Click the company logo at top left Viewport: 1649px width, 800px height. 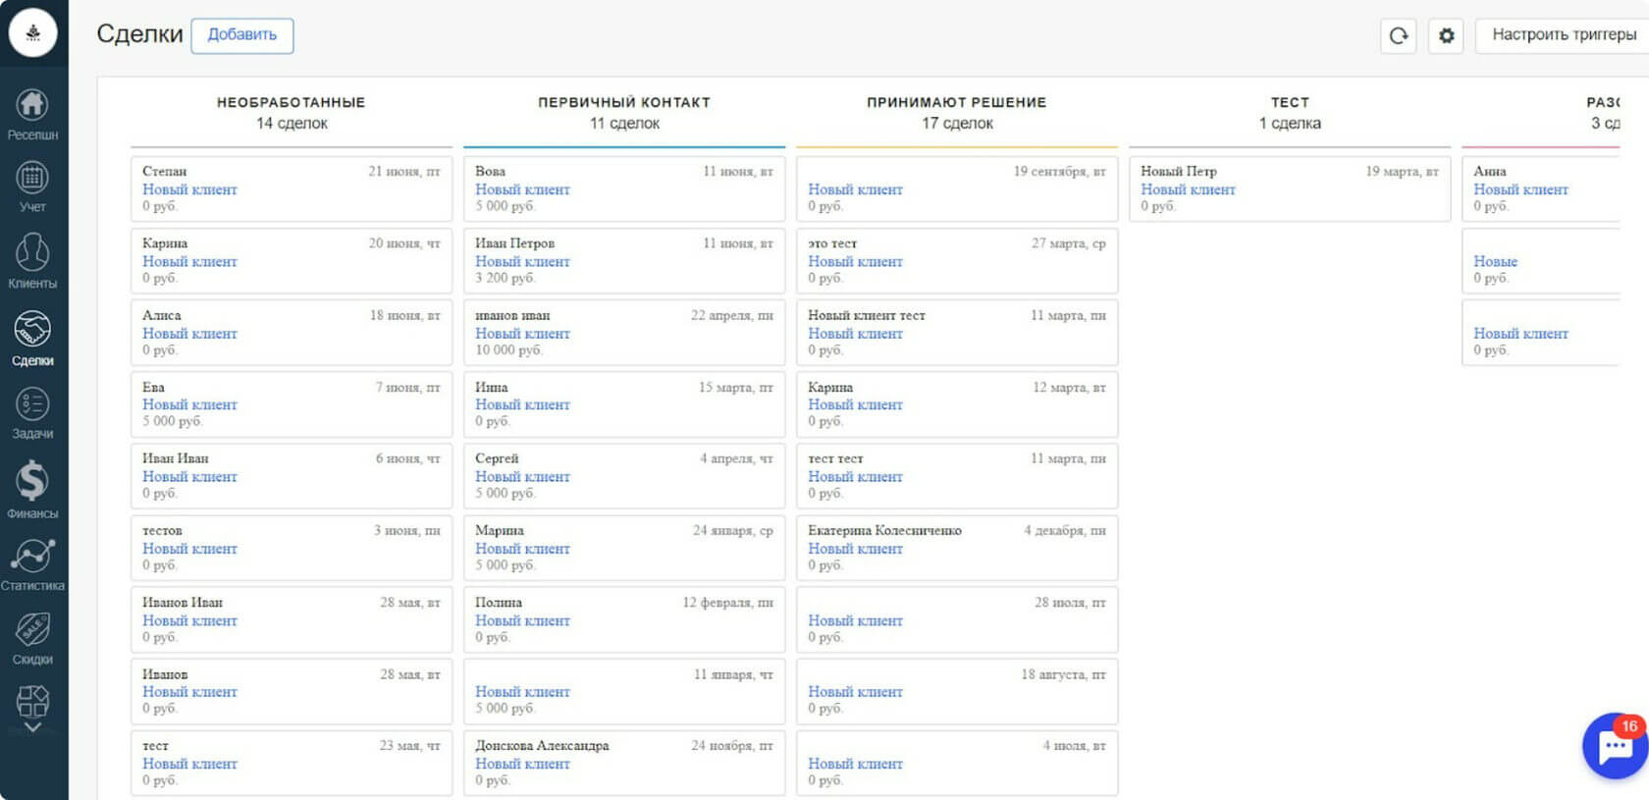pyautogui.click(x=33, y=33)
